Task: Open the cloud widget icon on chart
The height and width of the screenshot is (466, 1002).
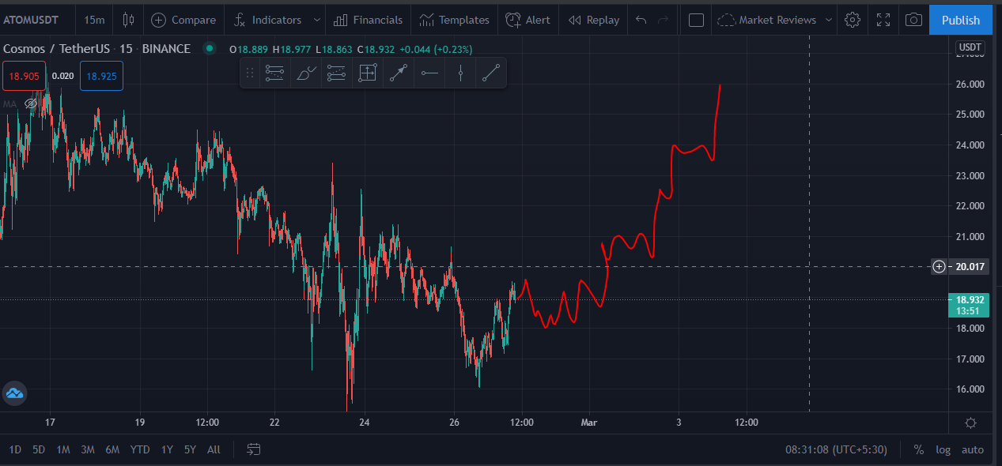Action: (15, 393)
